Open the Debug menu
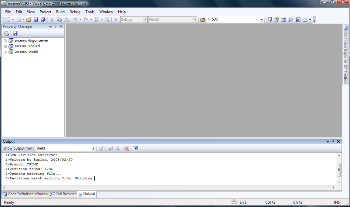The width and height of the screenshot is (350, 207). click(75, 12)
